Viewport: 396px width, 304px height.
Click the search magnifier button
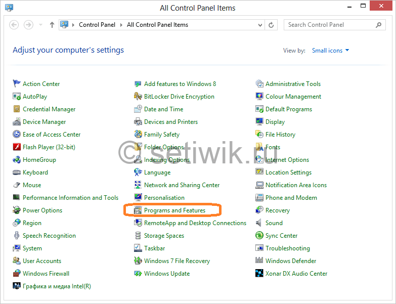(379, 25)
